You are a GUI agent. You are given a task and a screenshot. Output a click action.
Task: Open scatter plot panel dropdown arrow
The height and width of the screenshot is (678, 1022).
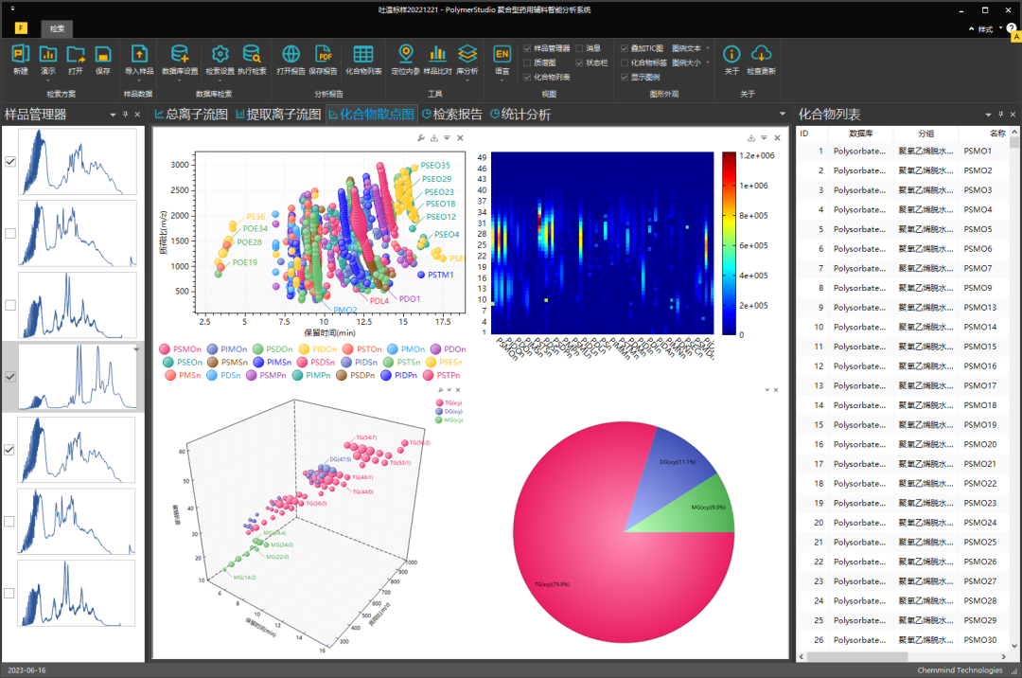tap(447, 138)
